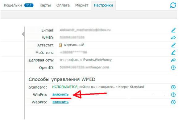
Task: Open WMID share arrow icon
Action: pyautogui.click(x=173, y=38)
